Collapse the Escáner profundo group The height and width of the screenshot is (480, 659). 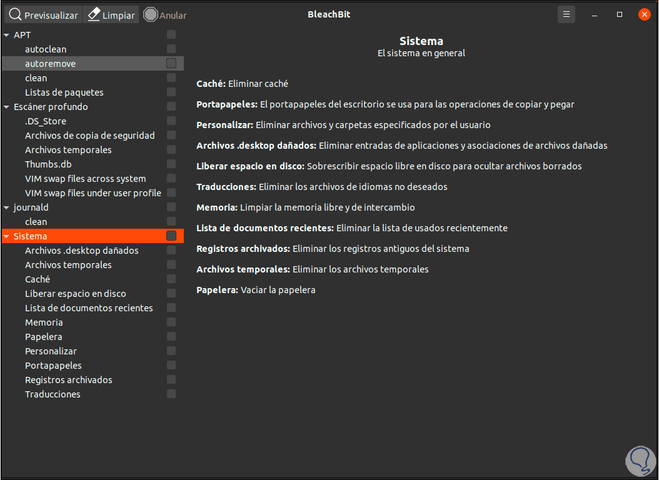tap(7, 107)
